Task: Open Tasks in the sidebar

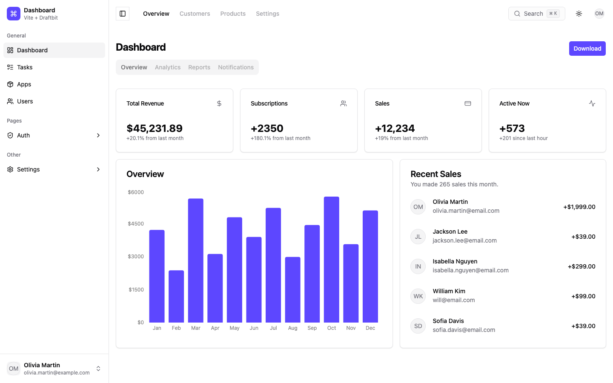Action: tap(54, 67)
